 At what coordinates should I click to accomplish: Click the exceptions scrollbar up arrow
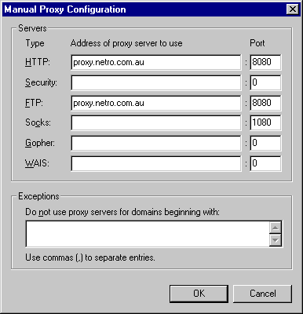pos(276,228)
